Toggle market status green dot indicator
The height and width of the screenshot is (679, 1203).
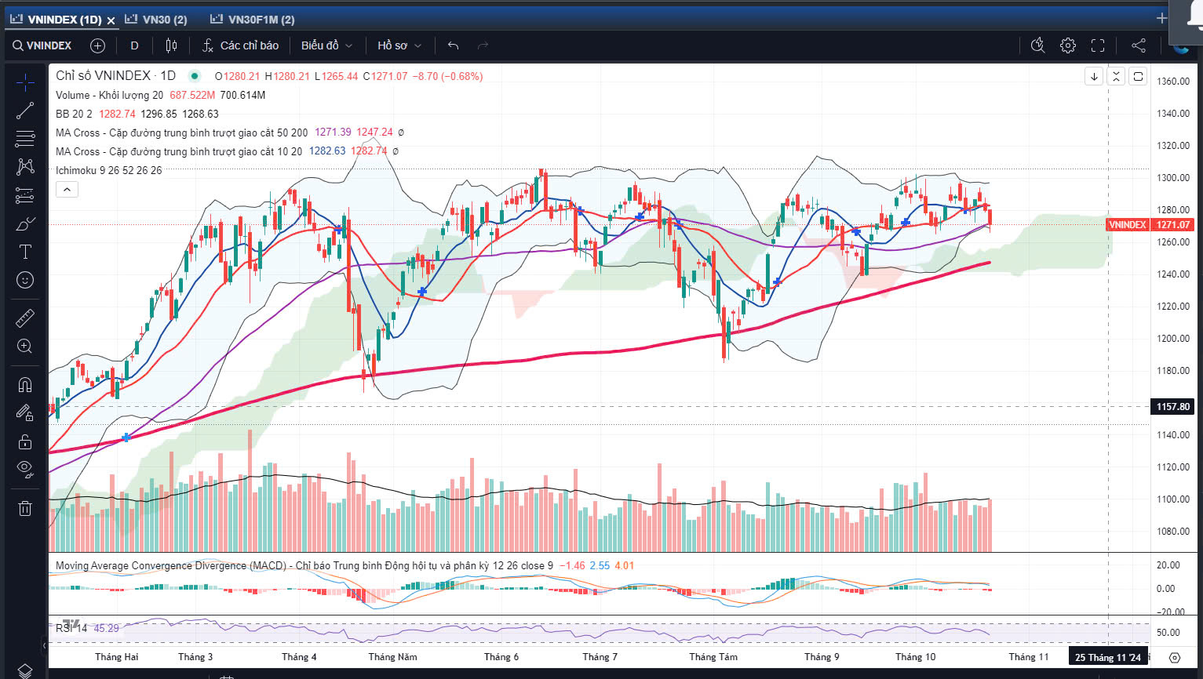pos(194,76)
